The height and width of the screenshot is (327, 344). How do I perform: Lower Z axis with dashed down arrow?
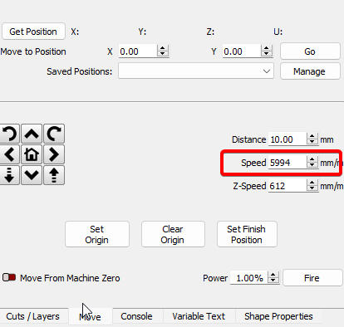point(10,175)
